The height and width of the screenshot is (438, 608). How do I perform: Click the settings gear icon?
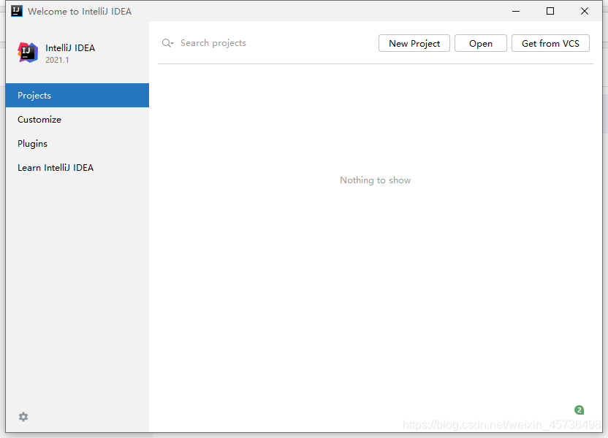click(23, 417)
